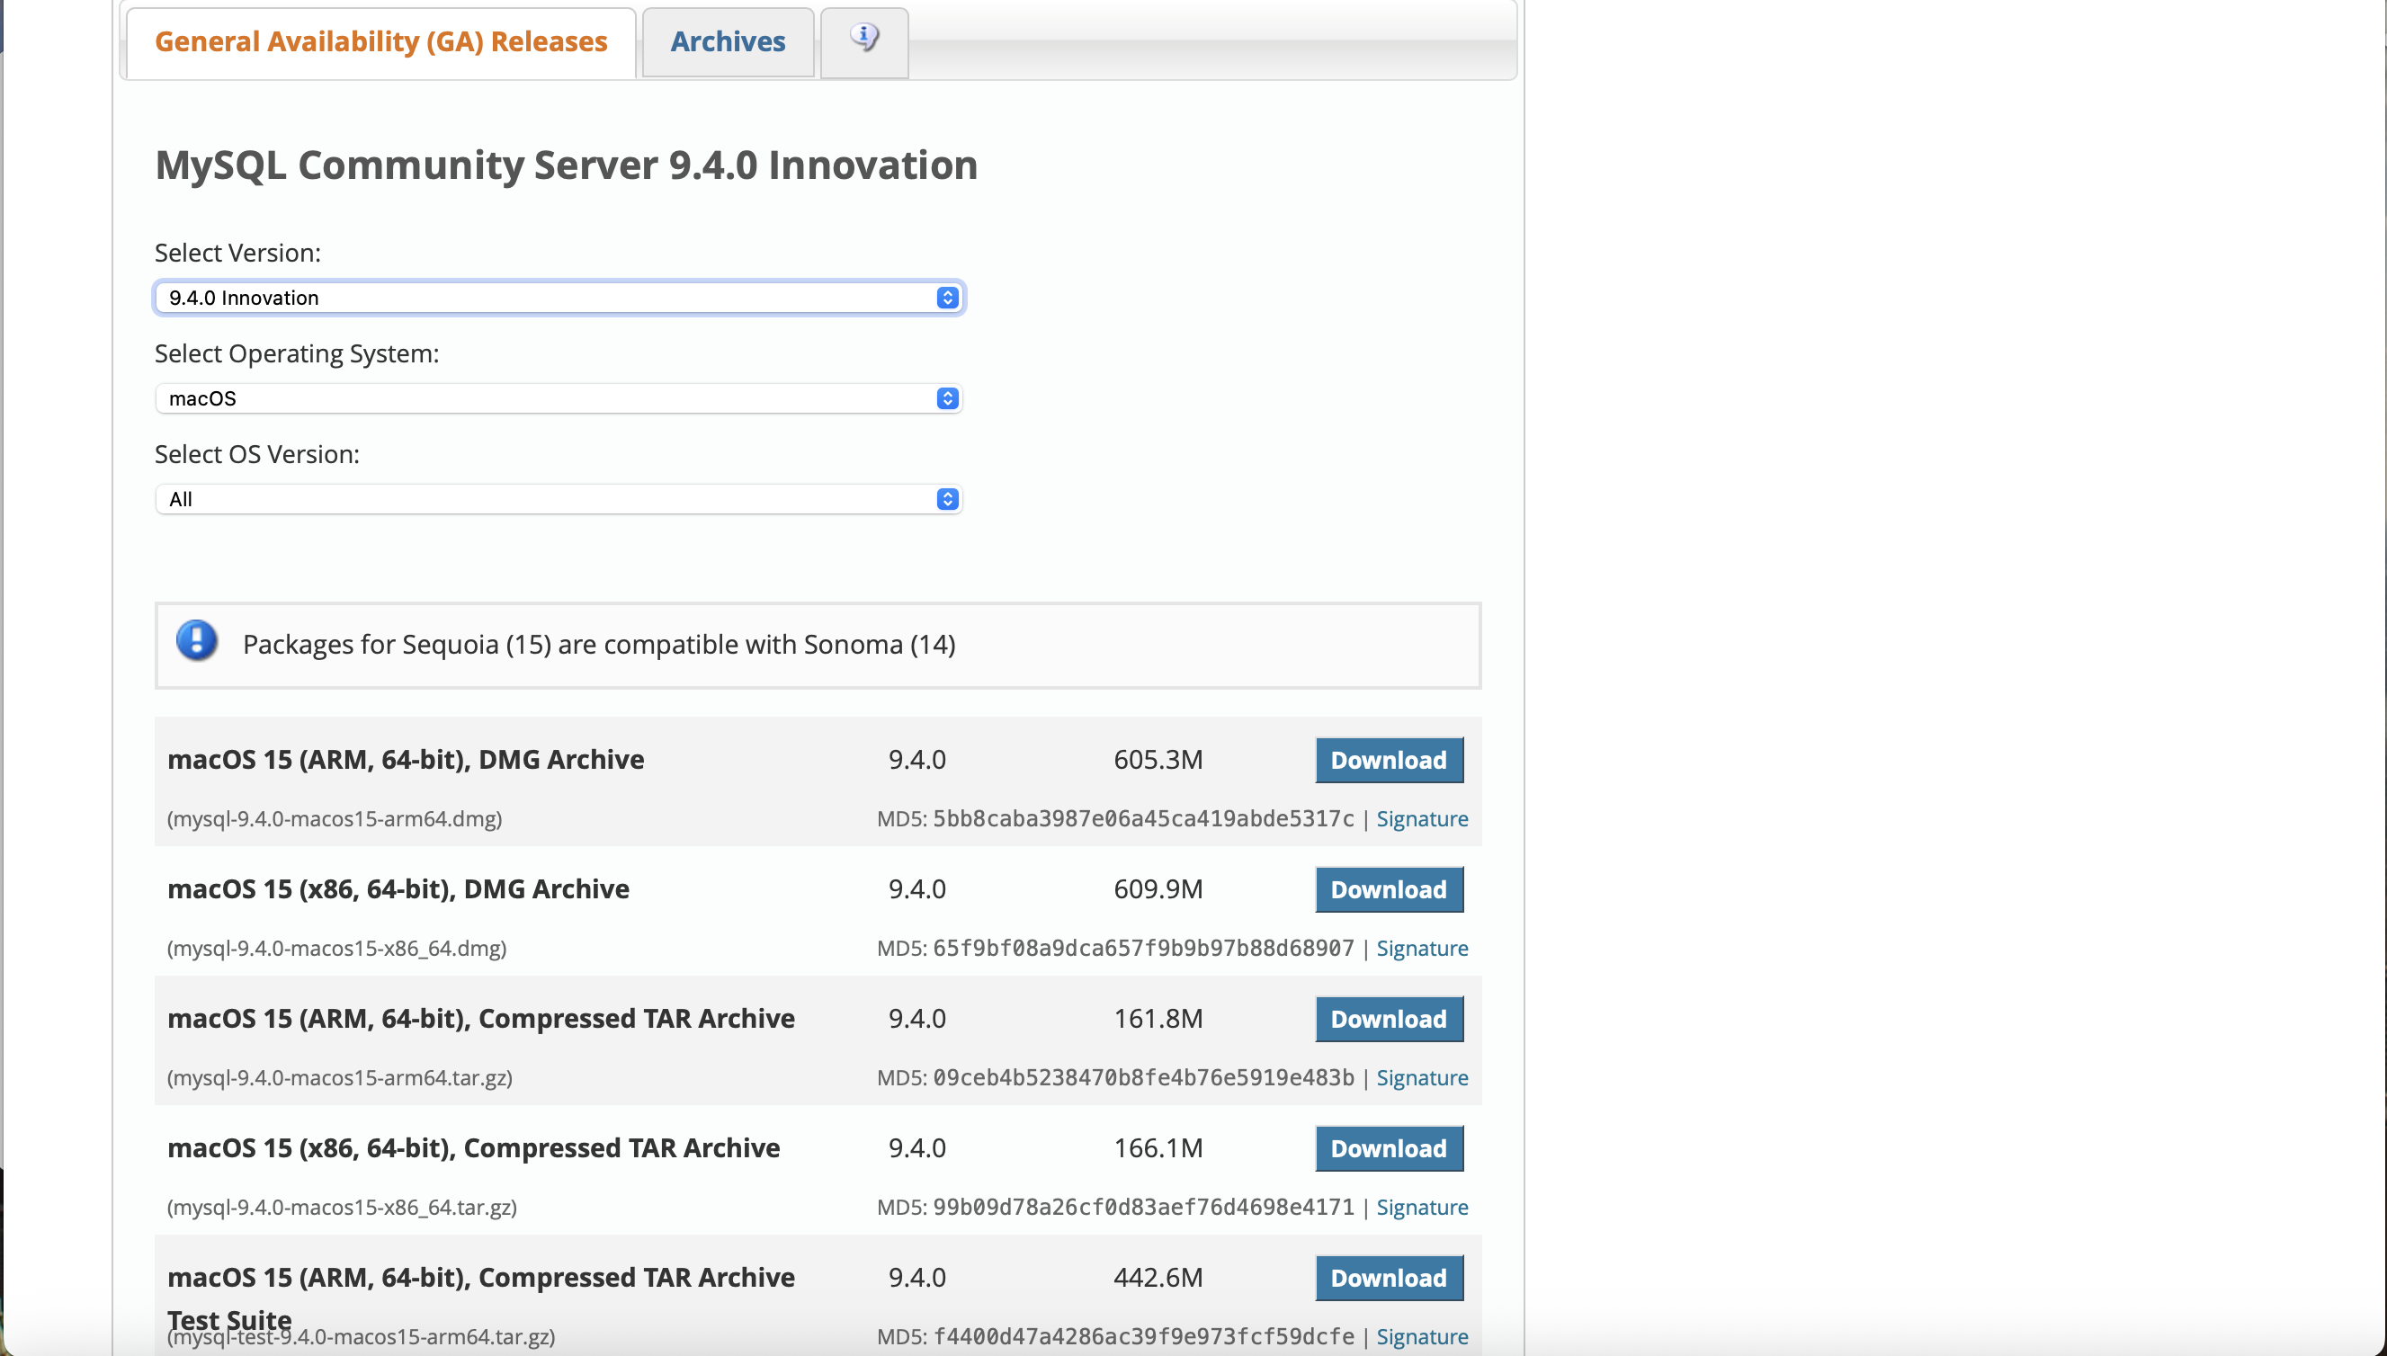Open Signature link for arm64.tar.gz
2387x1356 pixels.
point(1421,1077)
